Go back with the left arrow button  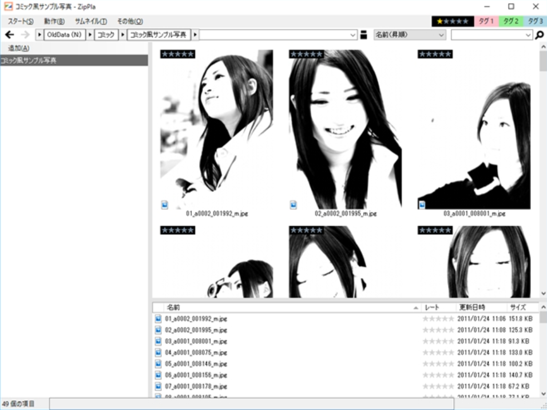click(9, 34)
